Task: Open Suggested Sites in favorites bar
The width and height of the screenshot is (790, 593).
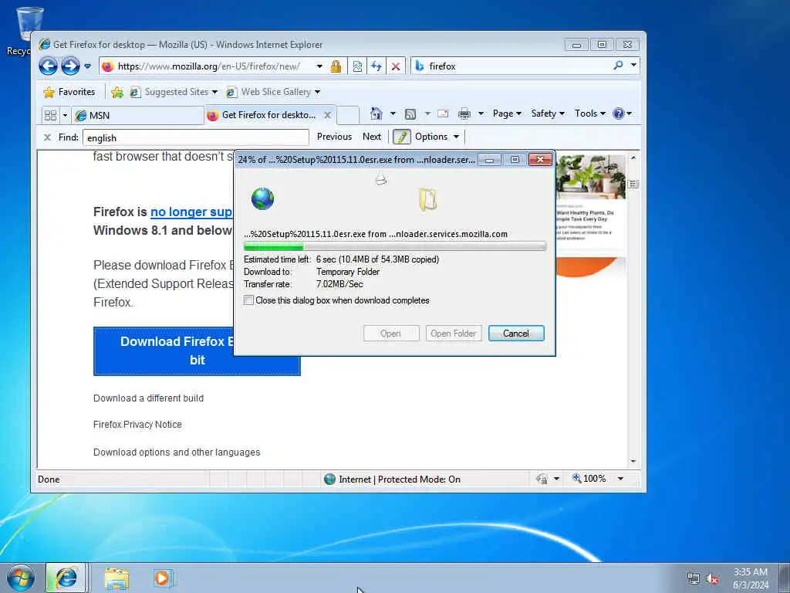Action: (x=173, y=92)
